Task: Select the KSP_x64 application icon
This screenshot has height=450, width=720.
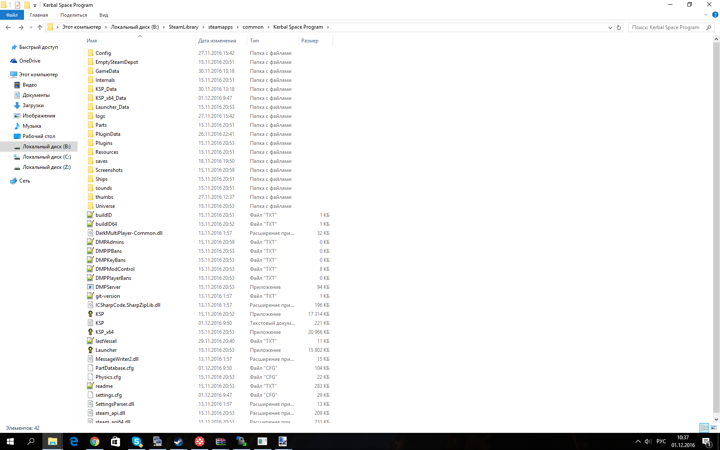Action: 90,332
